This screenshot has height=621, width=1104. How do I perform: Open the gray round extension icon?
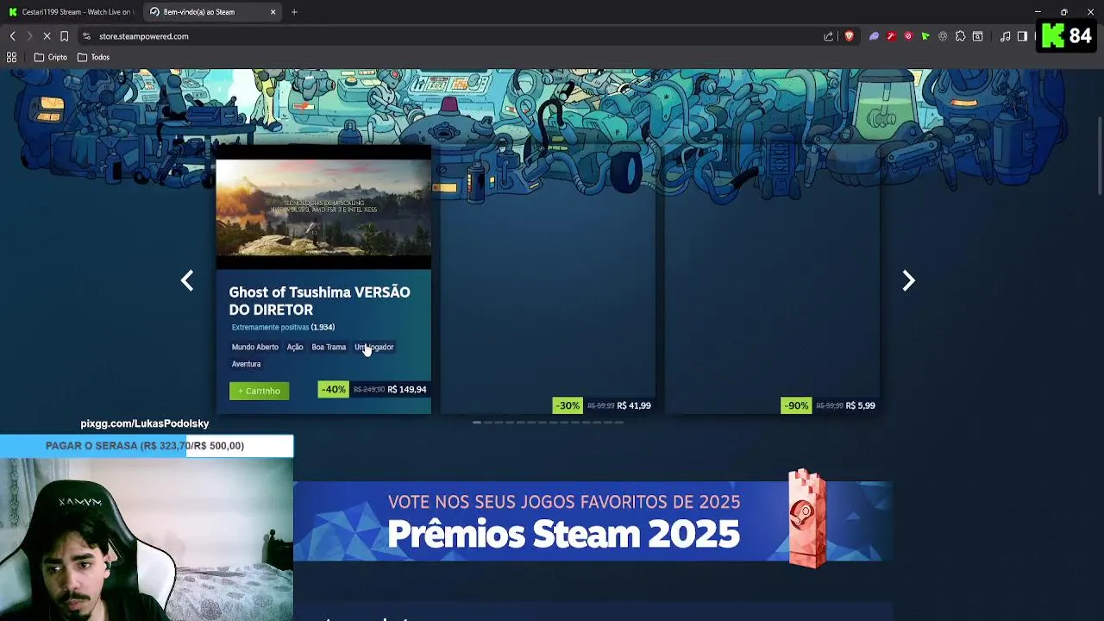coord(943,36)
